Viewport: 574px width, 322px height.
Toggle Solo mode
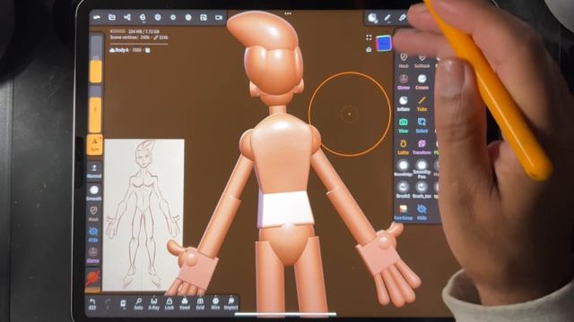coord(138,304)
